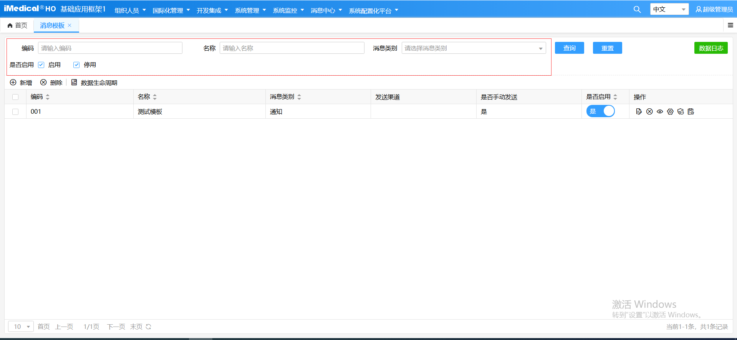
Task: Toggle the 是否启用 switch for row 001
Action: point(600,111)
